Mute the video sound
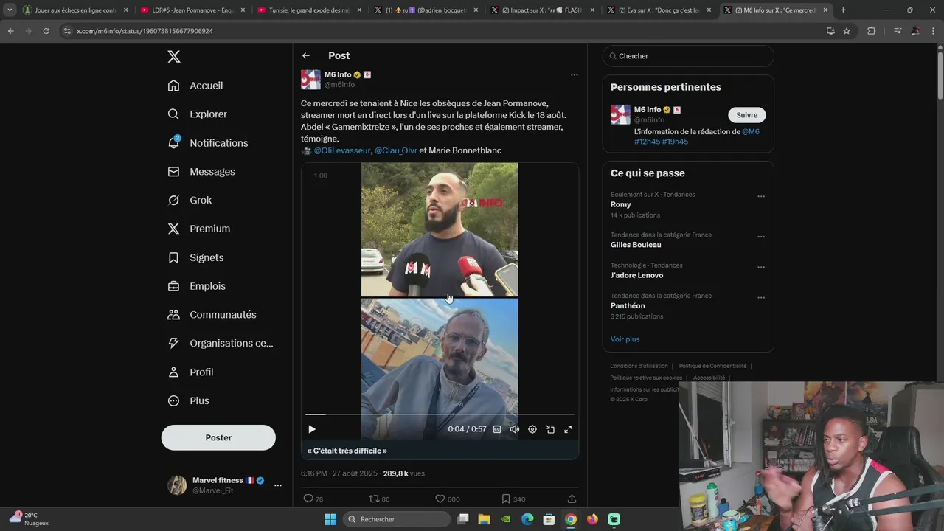The width and height of the screenshot is (944, 531). [515, 429]
